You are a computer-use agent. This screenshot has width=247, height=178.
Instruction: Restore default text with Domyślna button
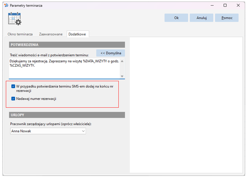pos(111,53)
